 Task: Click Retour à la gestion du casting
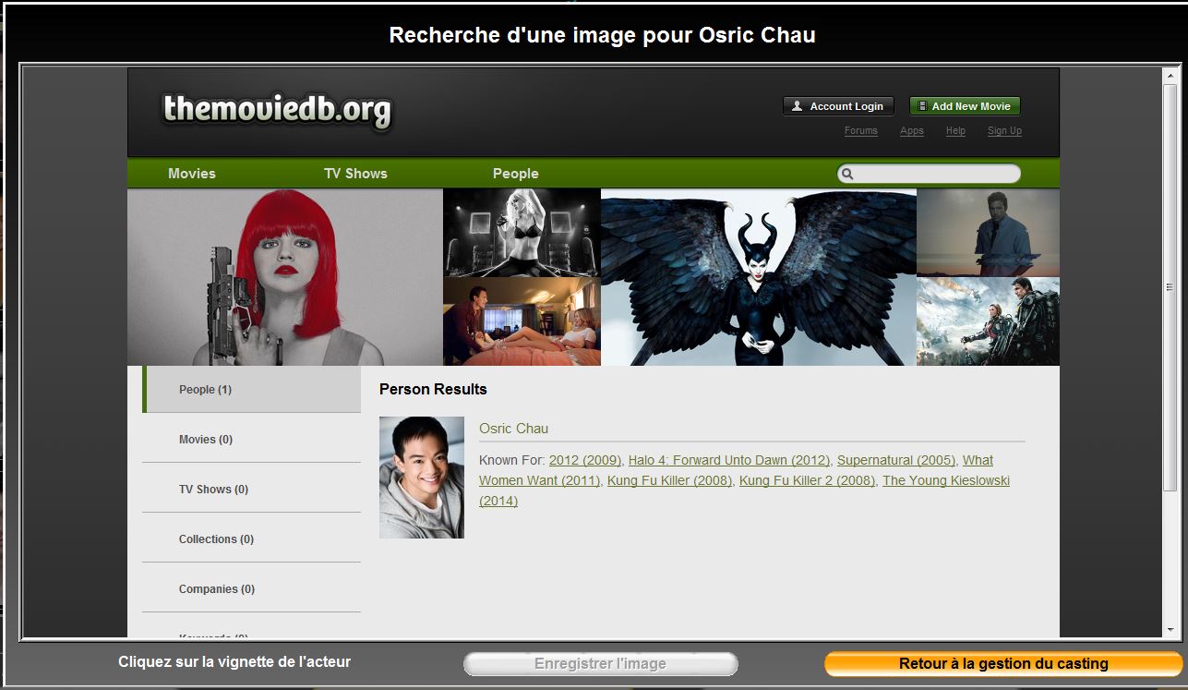coord(1002,663)
